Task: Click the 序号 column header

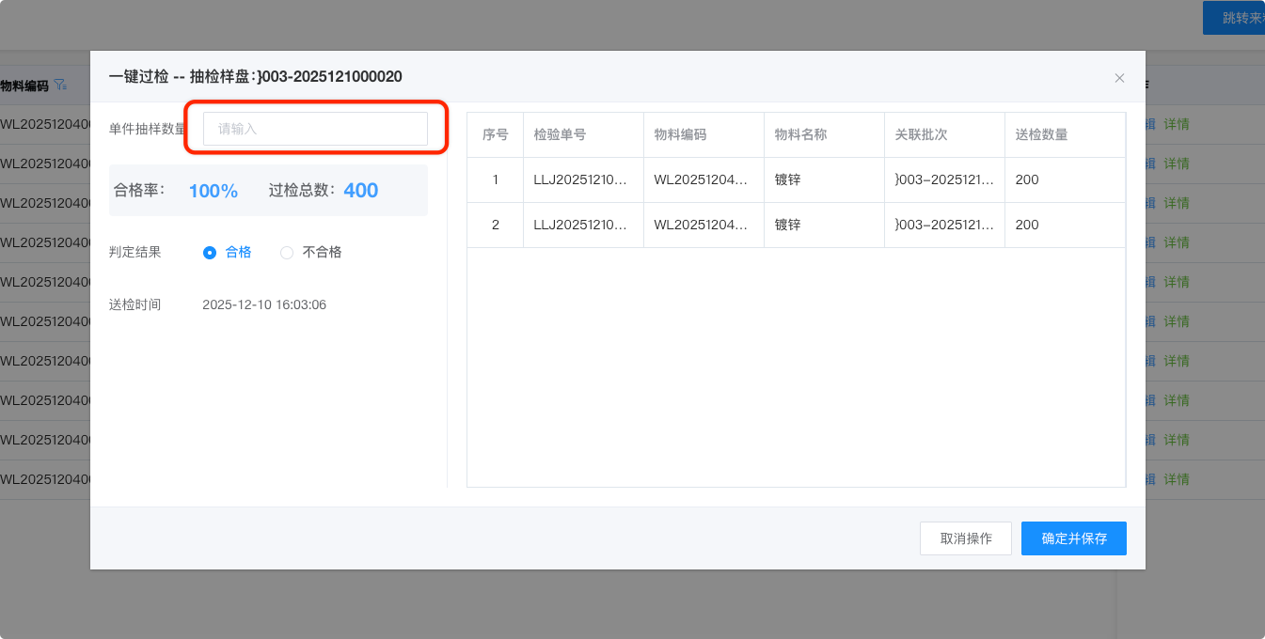Action: [495, 134]
